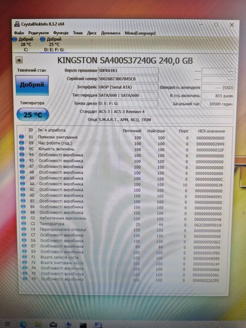Select the Кількість включень row name

pyautogui.click(x=56, y=149)
